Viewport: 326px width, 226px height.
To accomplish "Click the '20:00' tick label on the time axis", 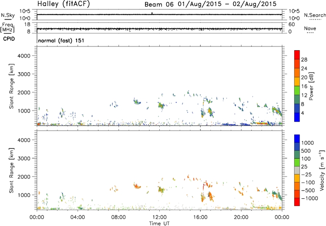I will pos(241,217).
